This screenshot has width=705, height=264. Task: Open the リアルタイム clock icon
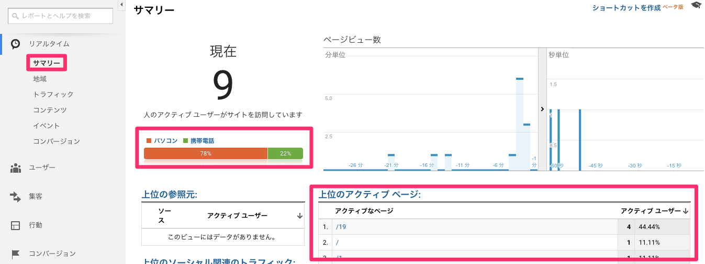coord(16,44)
